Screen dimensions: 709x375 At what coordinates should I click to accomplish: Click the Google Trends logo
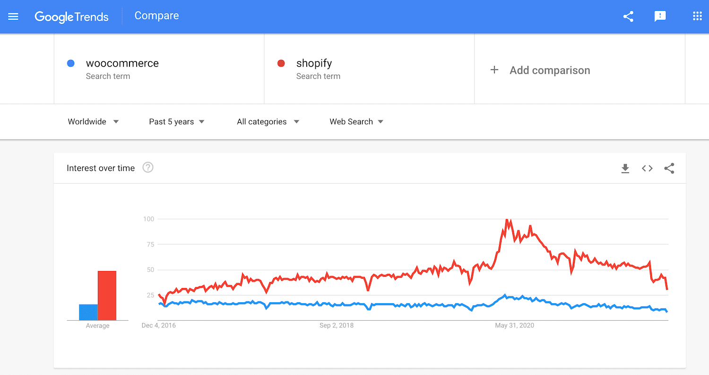point(71,17)
